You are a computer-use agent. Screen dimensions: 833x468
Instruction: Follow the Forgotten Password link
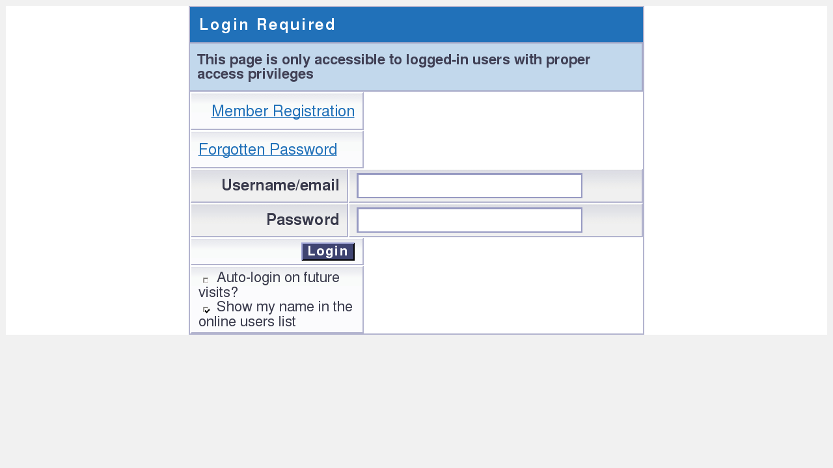pyautogui.click(x=267, y=149)
